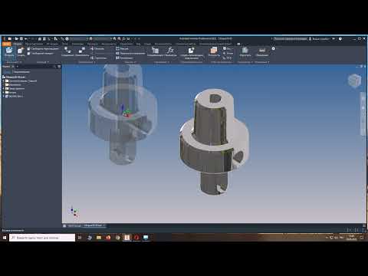Viewport: 368px width, 276px height.
Task: Expand the last part node in the browser tree
Action: pos(4,96)
